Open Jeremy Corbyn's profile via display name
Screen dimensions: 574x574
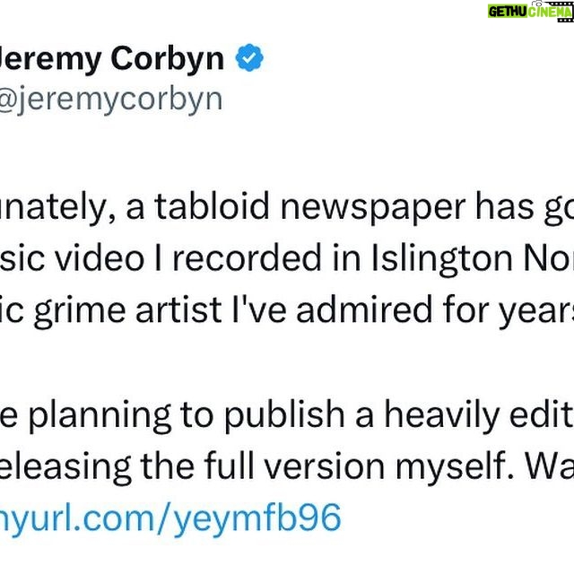[111, 58]
